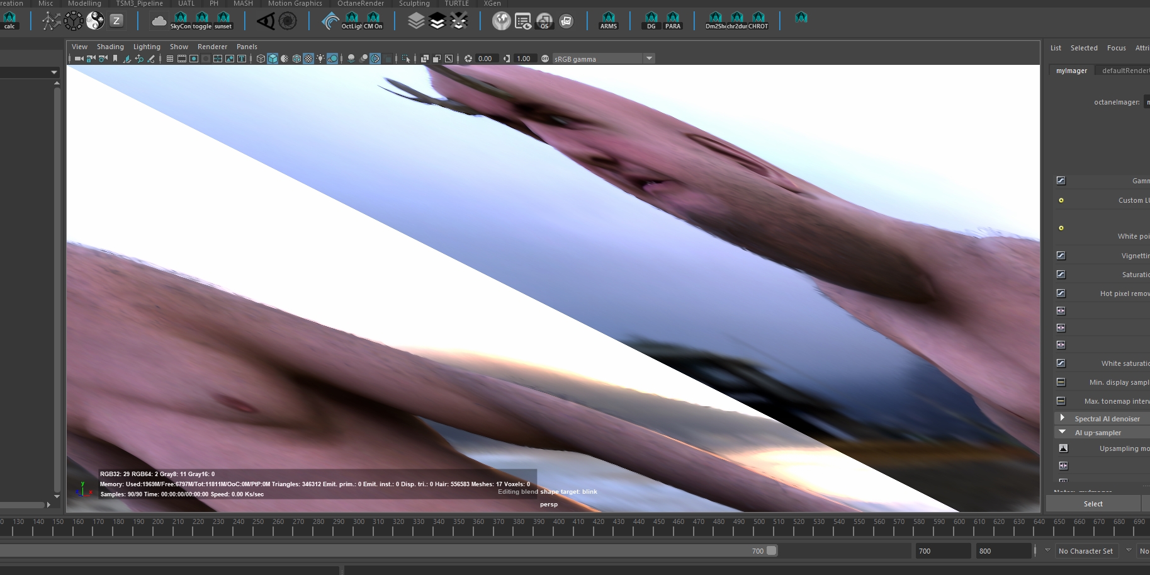The height and width of the screenshot is (575, 1150).
Task: Click the range slider handle at 700
Action: click(772, 550)
